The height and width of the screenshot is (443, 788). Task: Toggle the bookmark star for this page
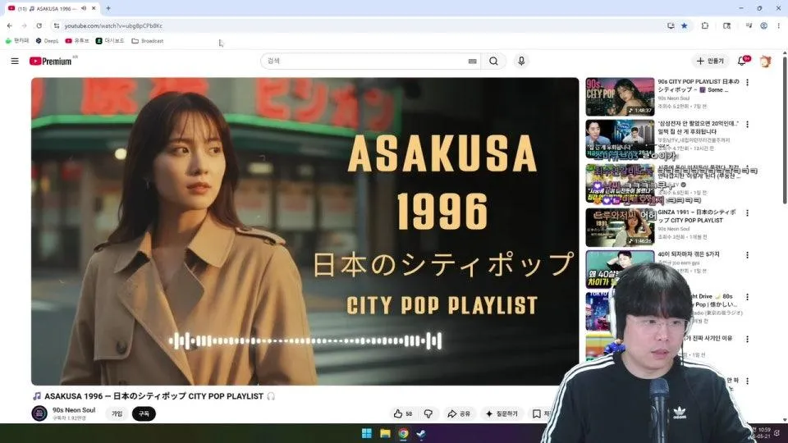point(684,25)
